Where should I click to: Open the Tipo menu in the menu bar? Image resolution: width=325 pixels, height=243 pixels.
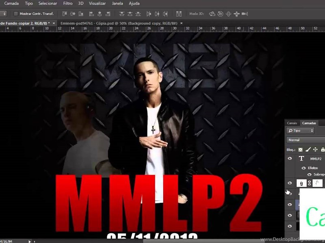pos(29,4)
